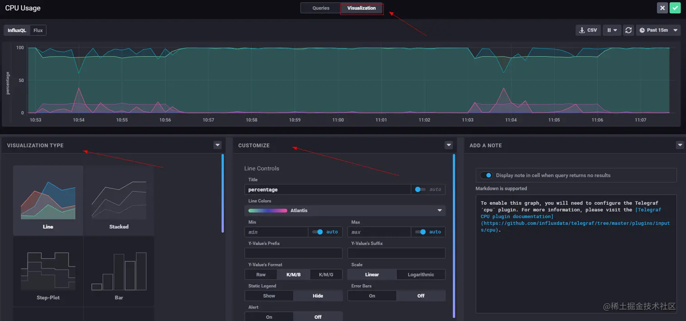Choose the Stacked visualization type
686x321 pixels.
click(x=119, y=200)
